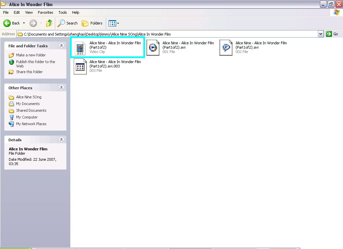Open the Forward history dropdown arrow
Screen dimensions: 343x249
point(41,23)
